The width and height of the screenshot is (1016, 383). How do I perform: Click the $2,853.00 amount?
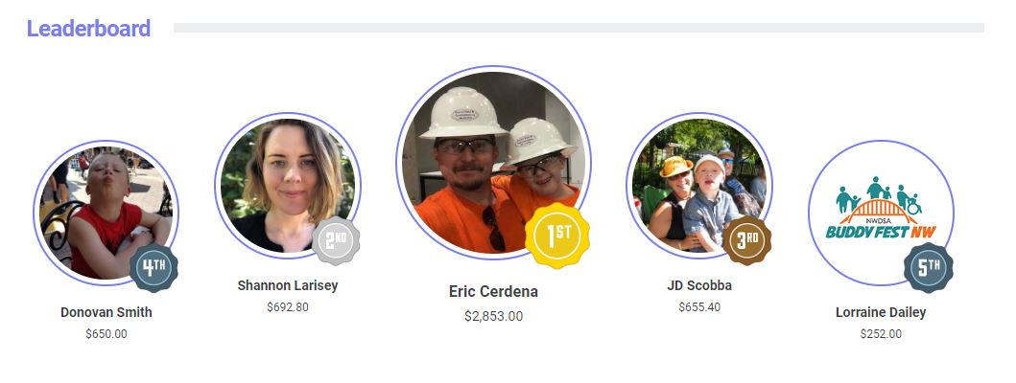point(493,316)
